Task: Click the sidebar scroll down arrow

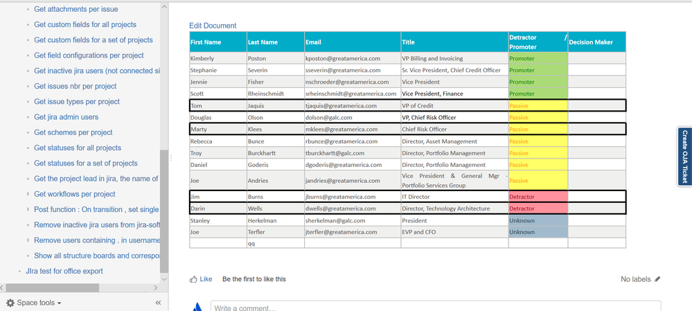Action: pyautogui.click(x=164, y=279)
